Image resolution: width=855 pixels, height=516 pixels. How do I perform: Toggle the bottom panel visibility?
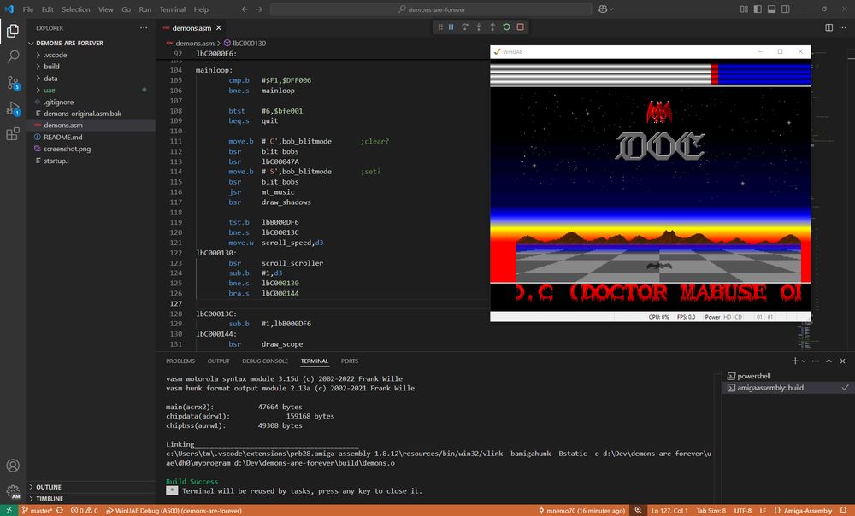771,9
